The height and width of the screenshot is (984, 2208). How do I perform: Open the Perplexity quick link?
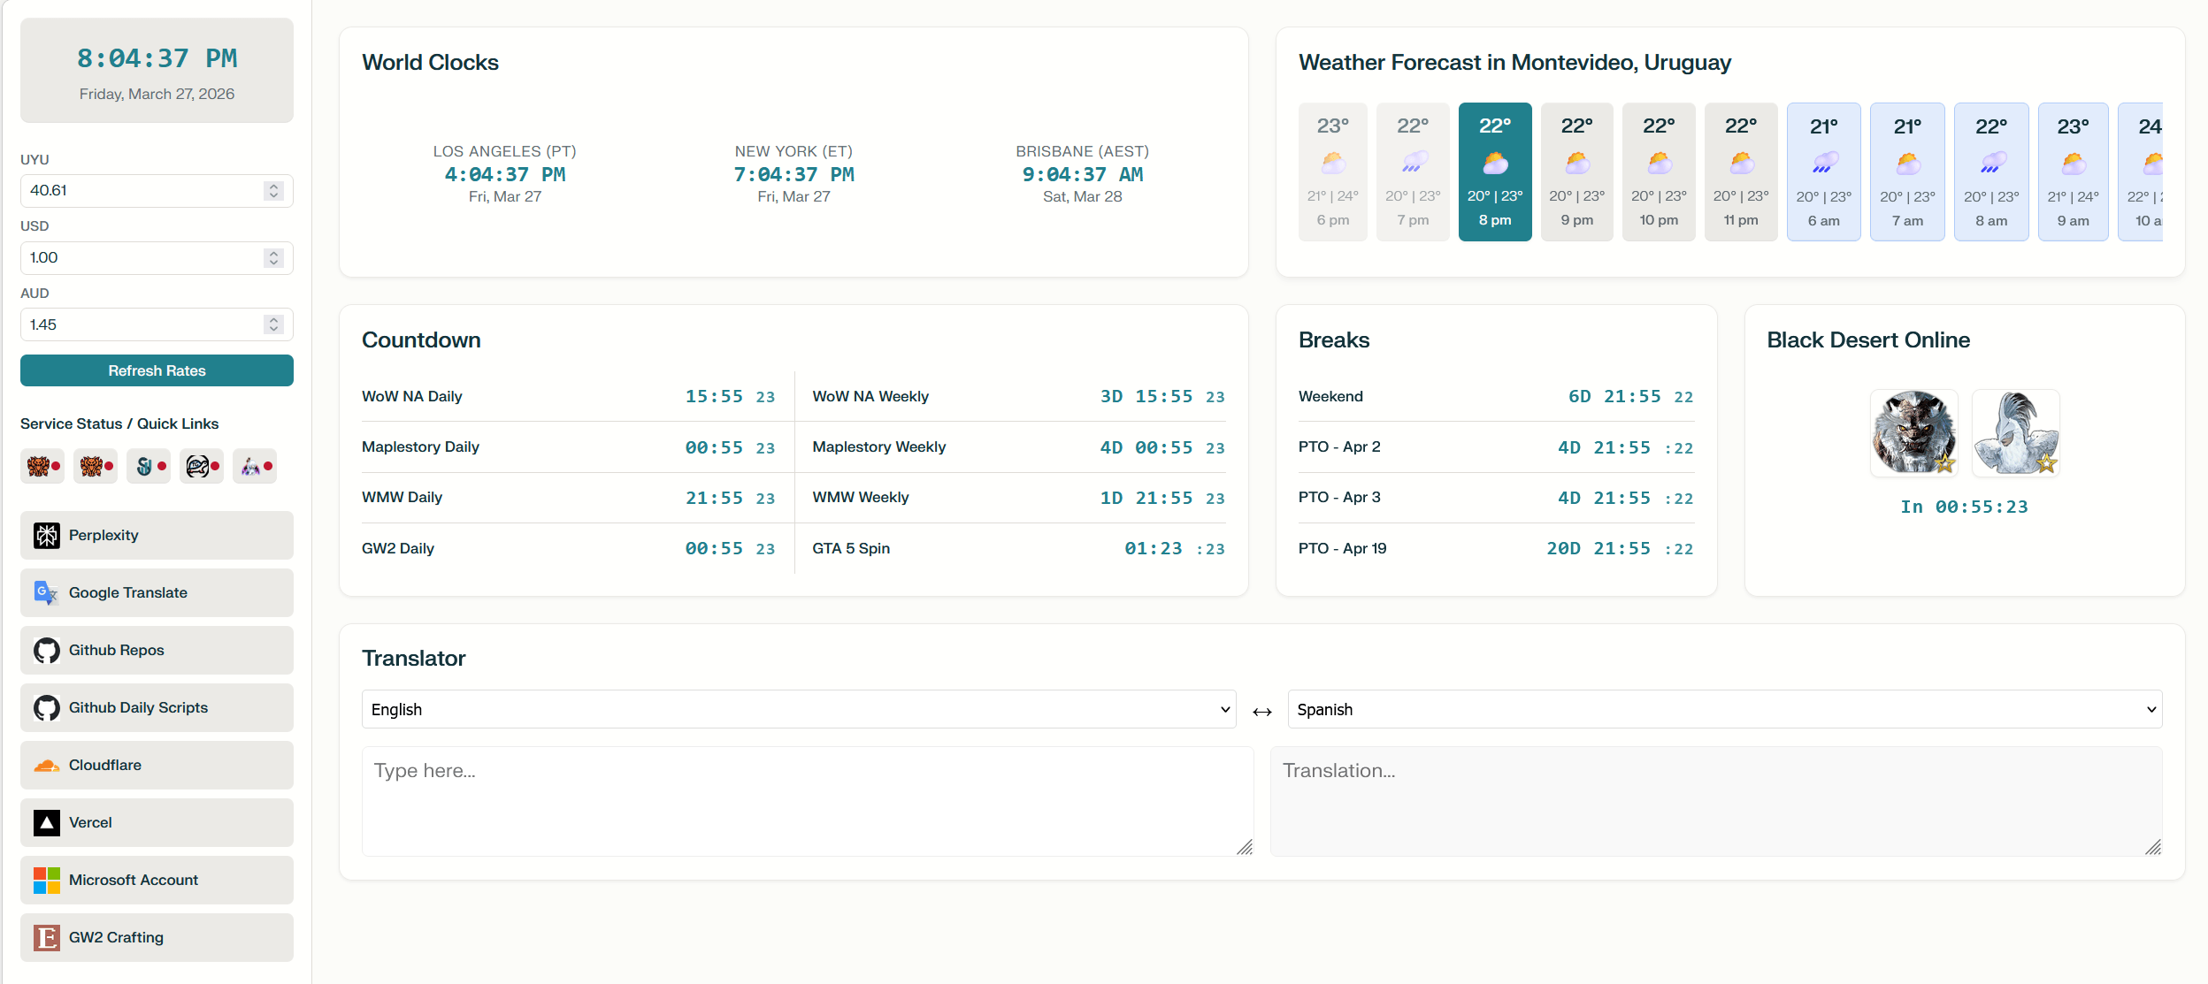pos(157,535)
